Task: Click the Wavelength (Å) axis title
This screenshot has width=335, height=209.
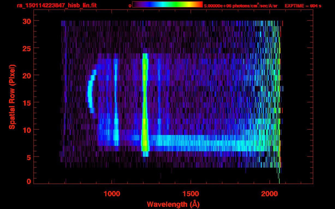Action: coord(172,204)
